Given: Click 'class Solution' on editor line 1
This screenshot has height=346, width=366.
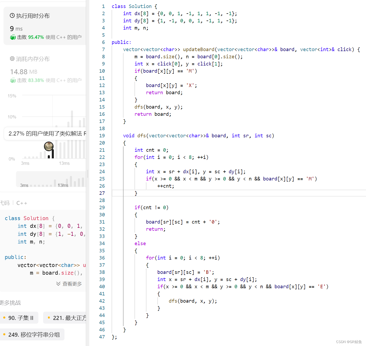Looking at the screenshot, I should tap(132, 6).
